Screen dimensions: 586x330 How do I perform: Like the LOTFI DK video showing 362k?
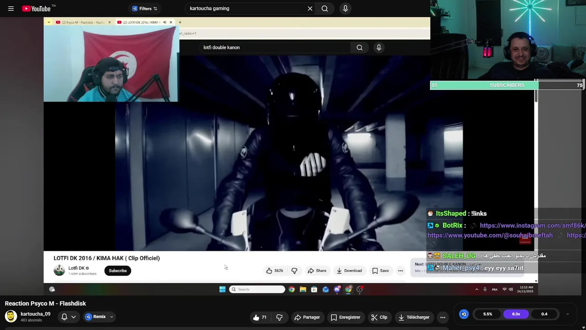click(275, 270)
